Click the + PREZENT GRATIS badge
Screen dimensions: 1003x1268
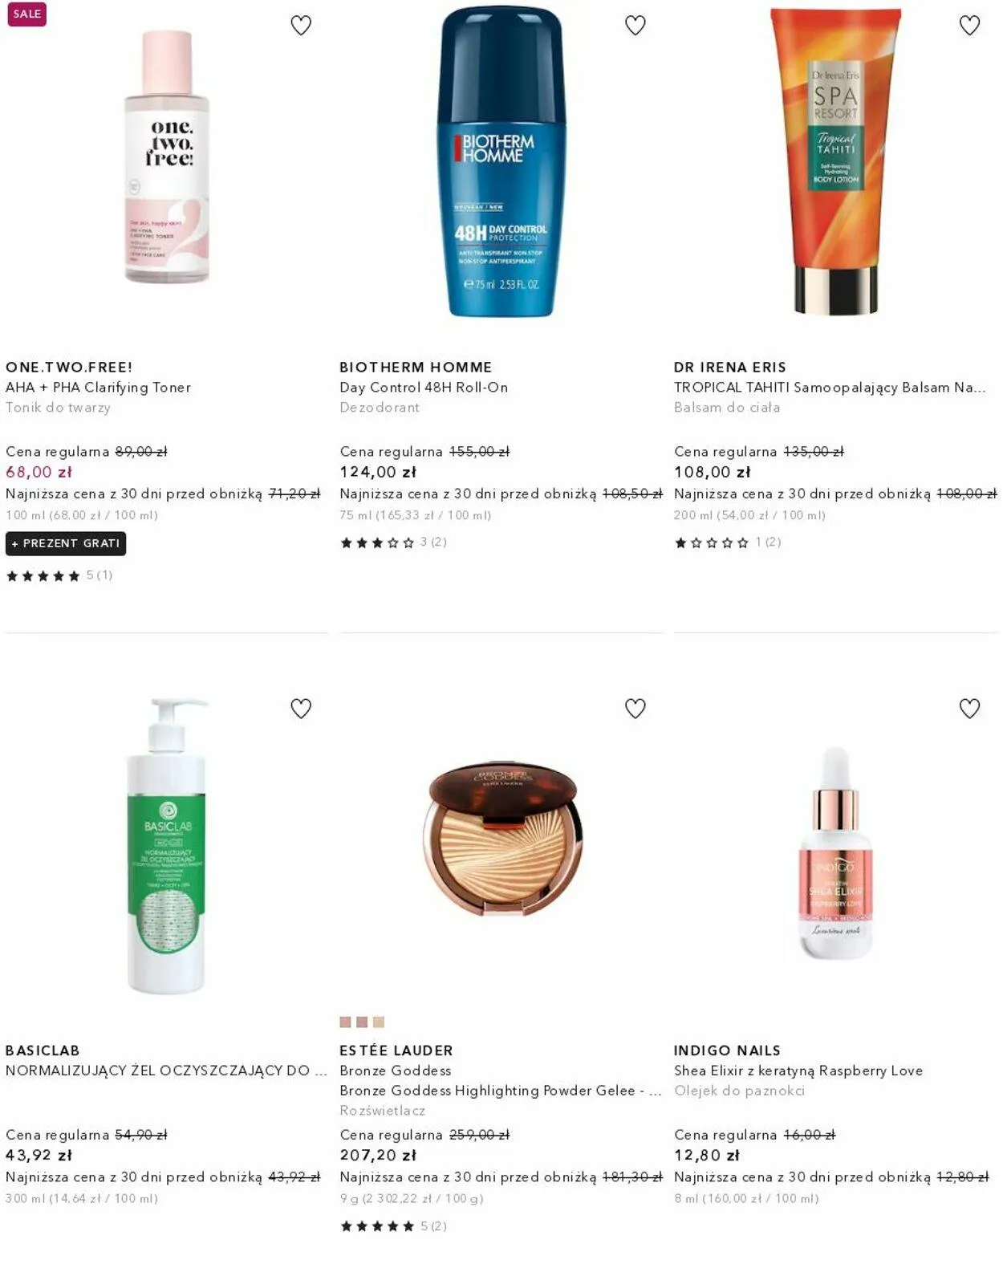tap(66, 543)
